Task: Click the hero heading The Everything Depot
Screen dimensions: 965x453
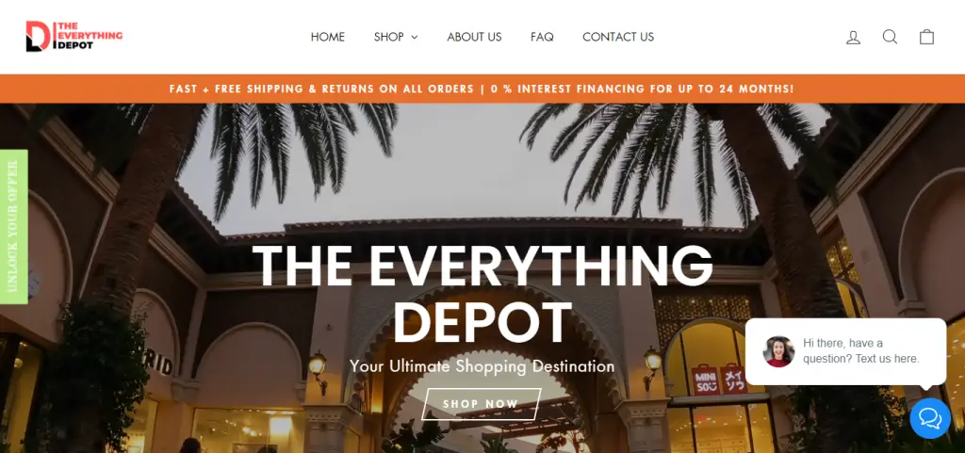Action: (482, 294)
